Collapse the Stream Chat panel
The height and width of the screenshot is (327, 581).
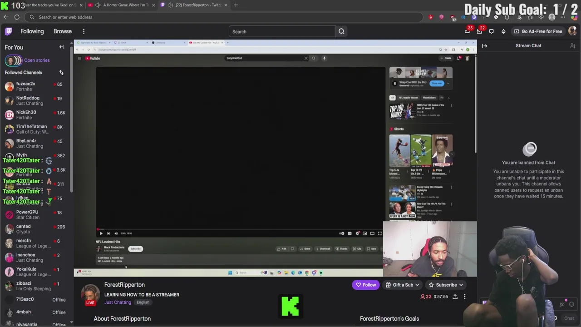pyautogui.click(x=484, y=45)
